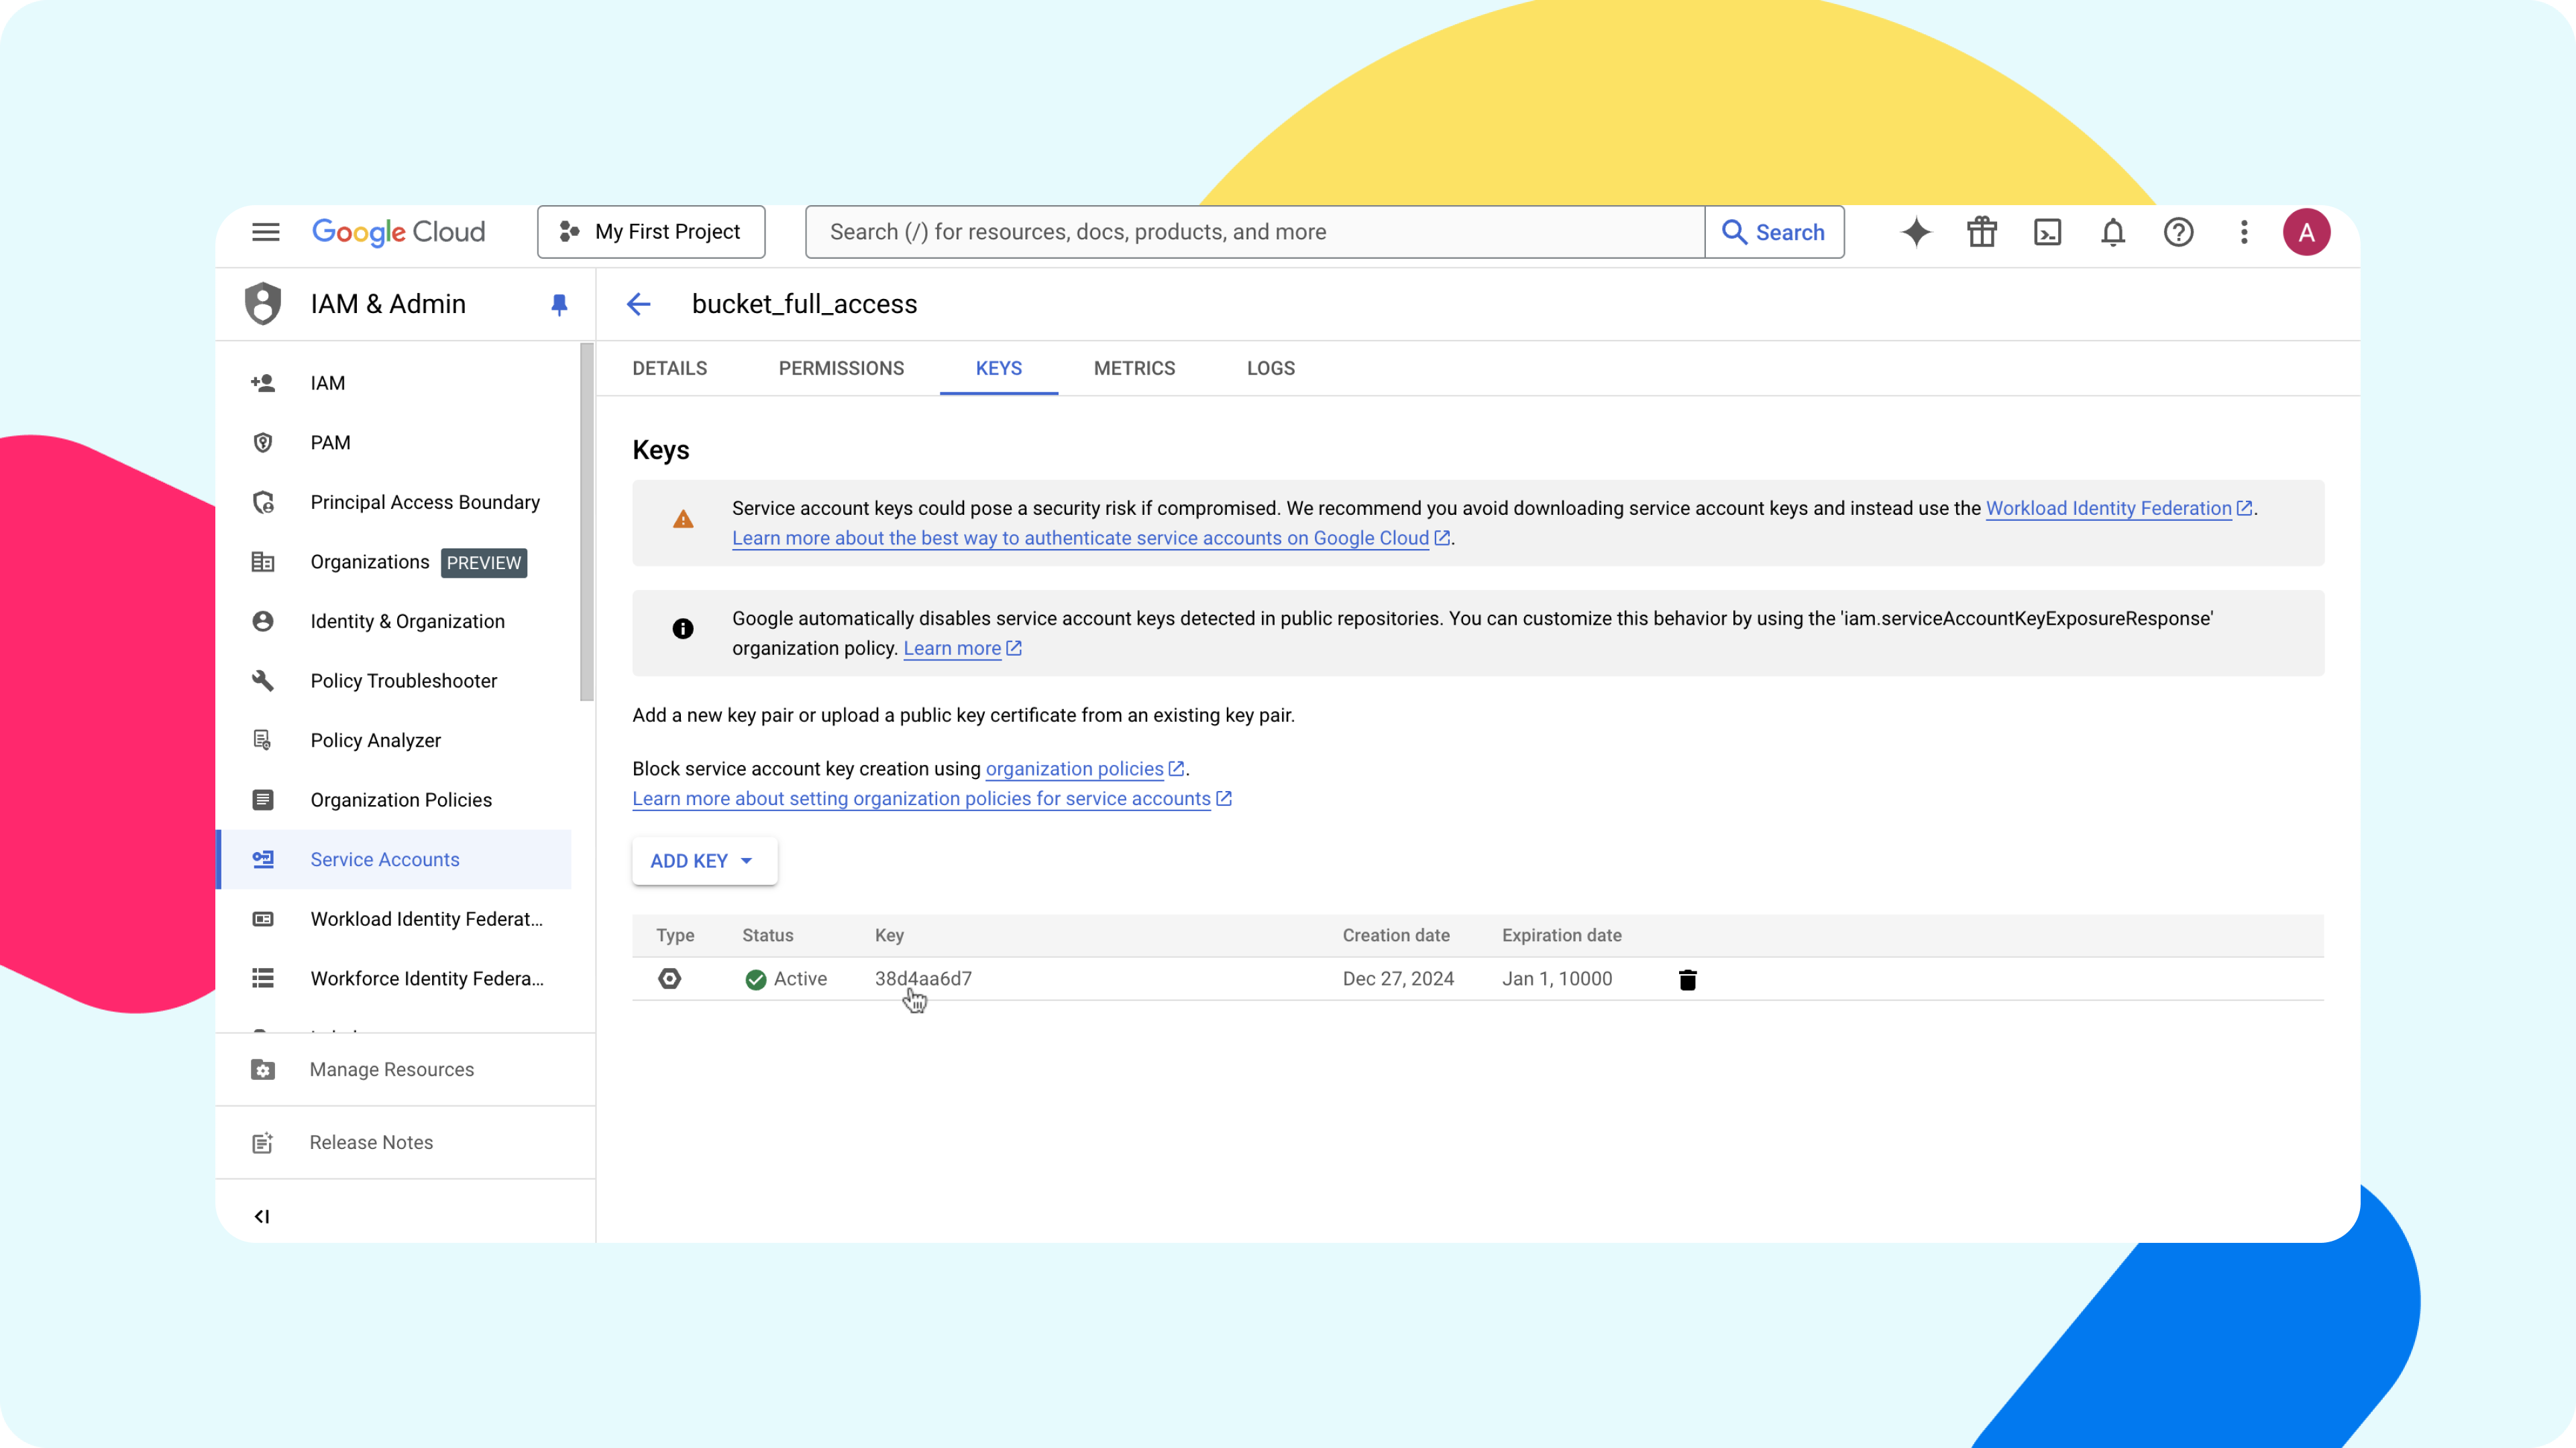
Task: Open Policy Troubleshooter in sidebar
Action: [403, 680]
